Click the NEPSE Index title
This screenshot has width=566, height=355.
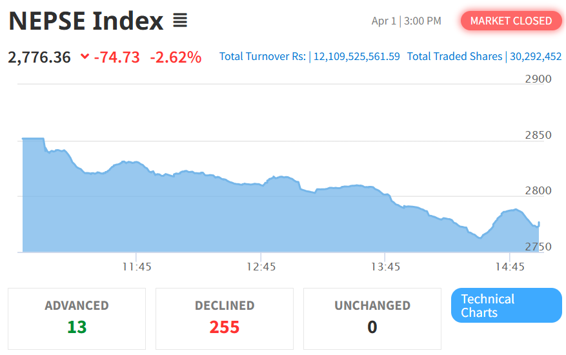(x=86, y=21)
